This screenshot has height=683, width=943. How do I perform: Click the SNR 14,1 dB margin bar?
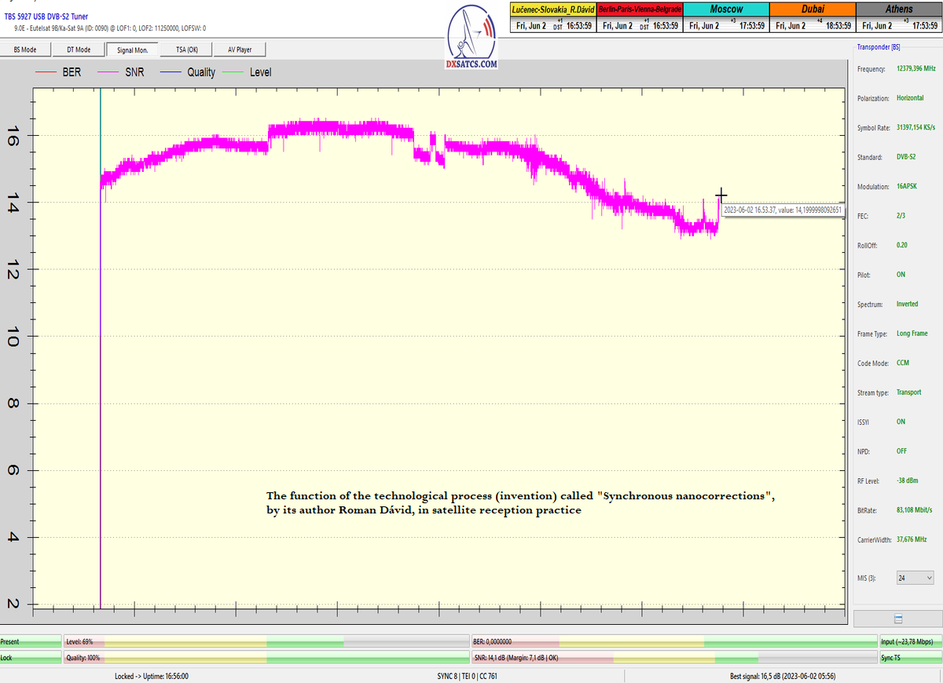click(x=673, y=658)
